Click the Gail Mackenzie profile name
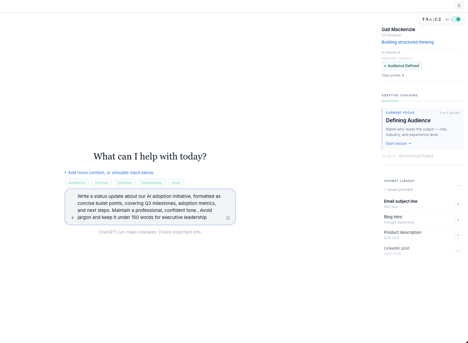The width and height of the screenshot is (468, 343). (398, 30)
